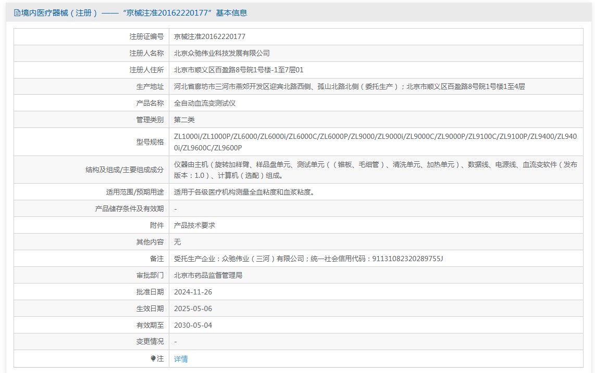Click the management class value 第二类
The height and width of the screenshot is (373, 595).
pos(184,120)
